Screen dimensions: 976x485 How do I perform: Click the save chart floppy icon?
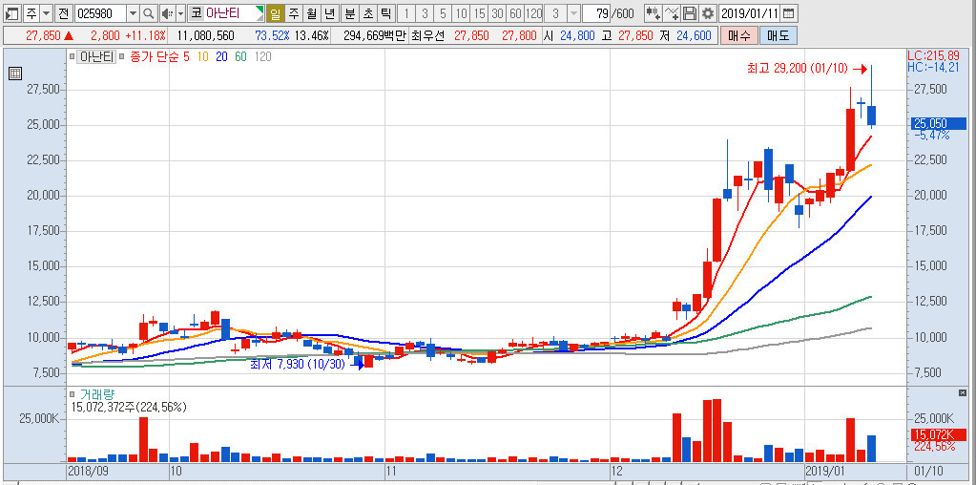click(x=690, y=13)
